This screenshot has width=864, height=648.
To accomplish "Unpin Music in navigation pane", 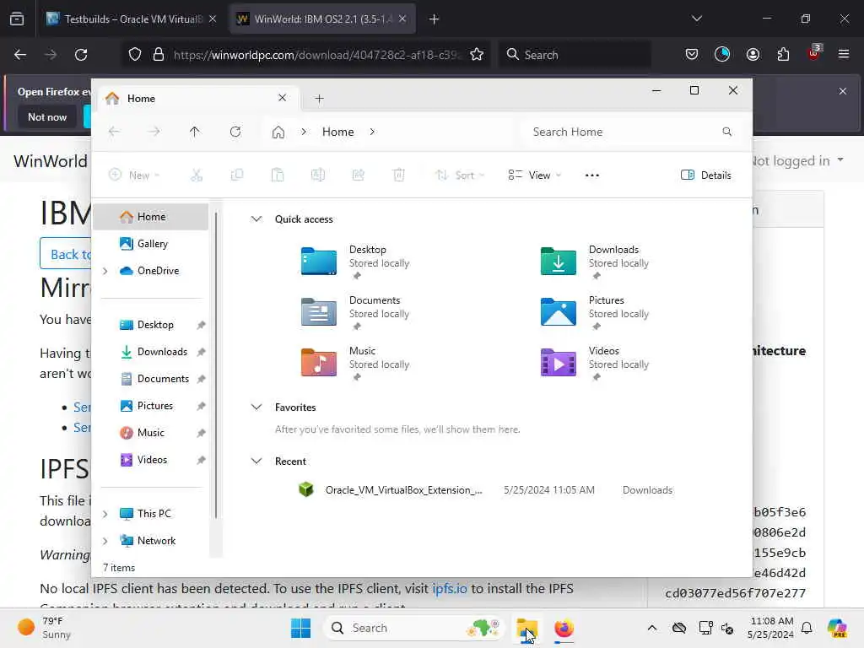I will click(201, 433).
